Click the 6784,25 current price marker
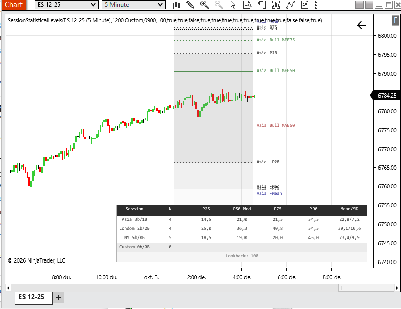401x309 pixels. (387, 96)
